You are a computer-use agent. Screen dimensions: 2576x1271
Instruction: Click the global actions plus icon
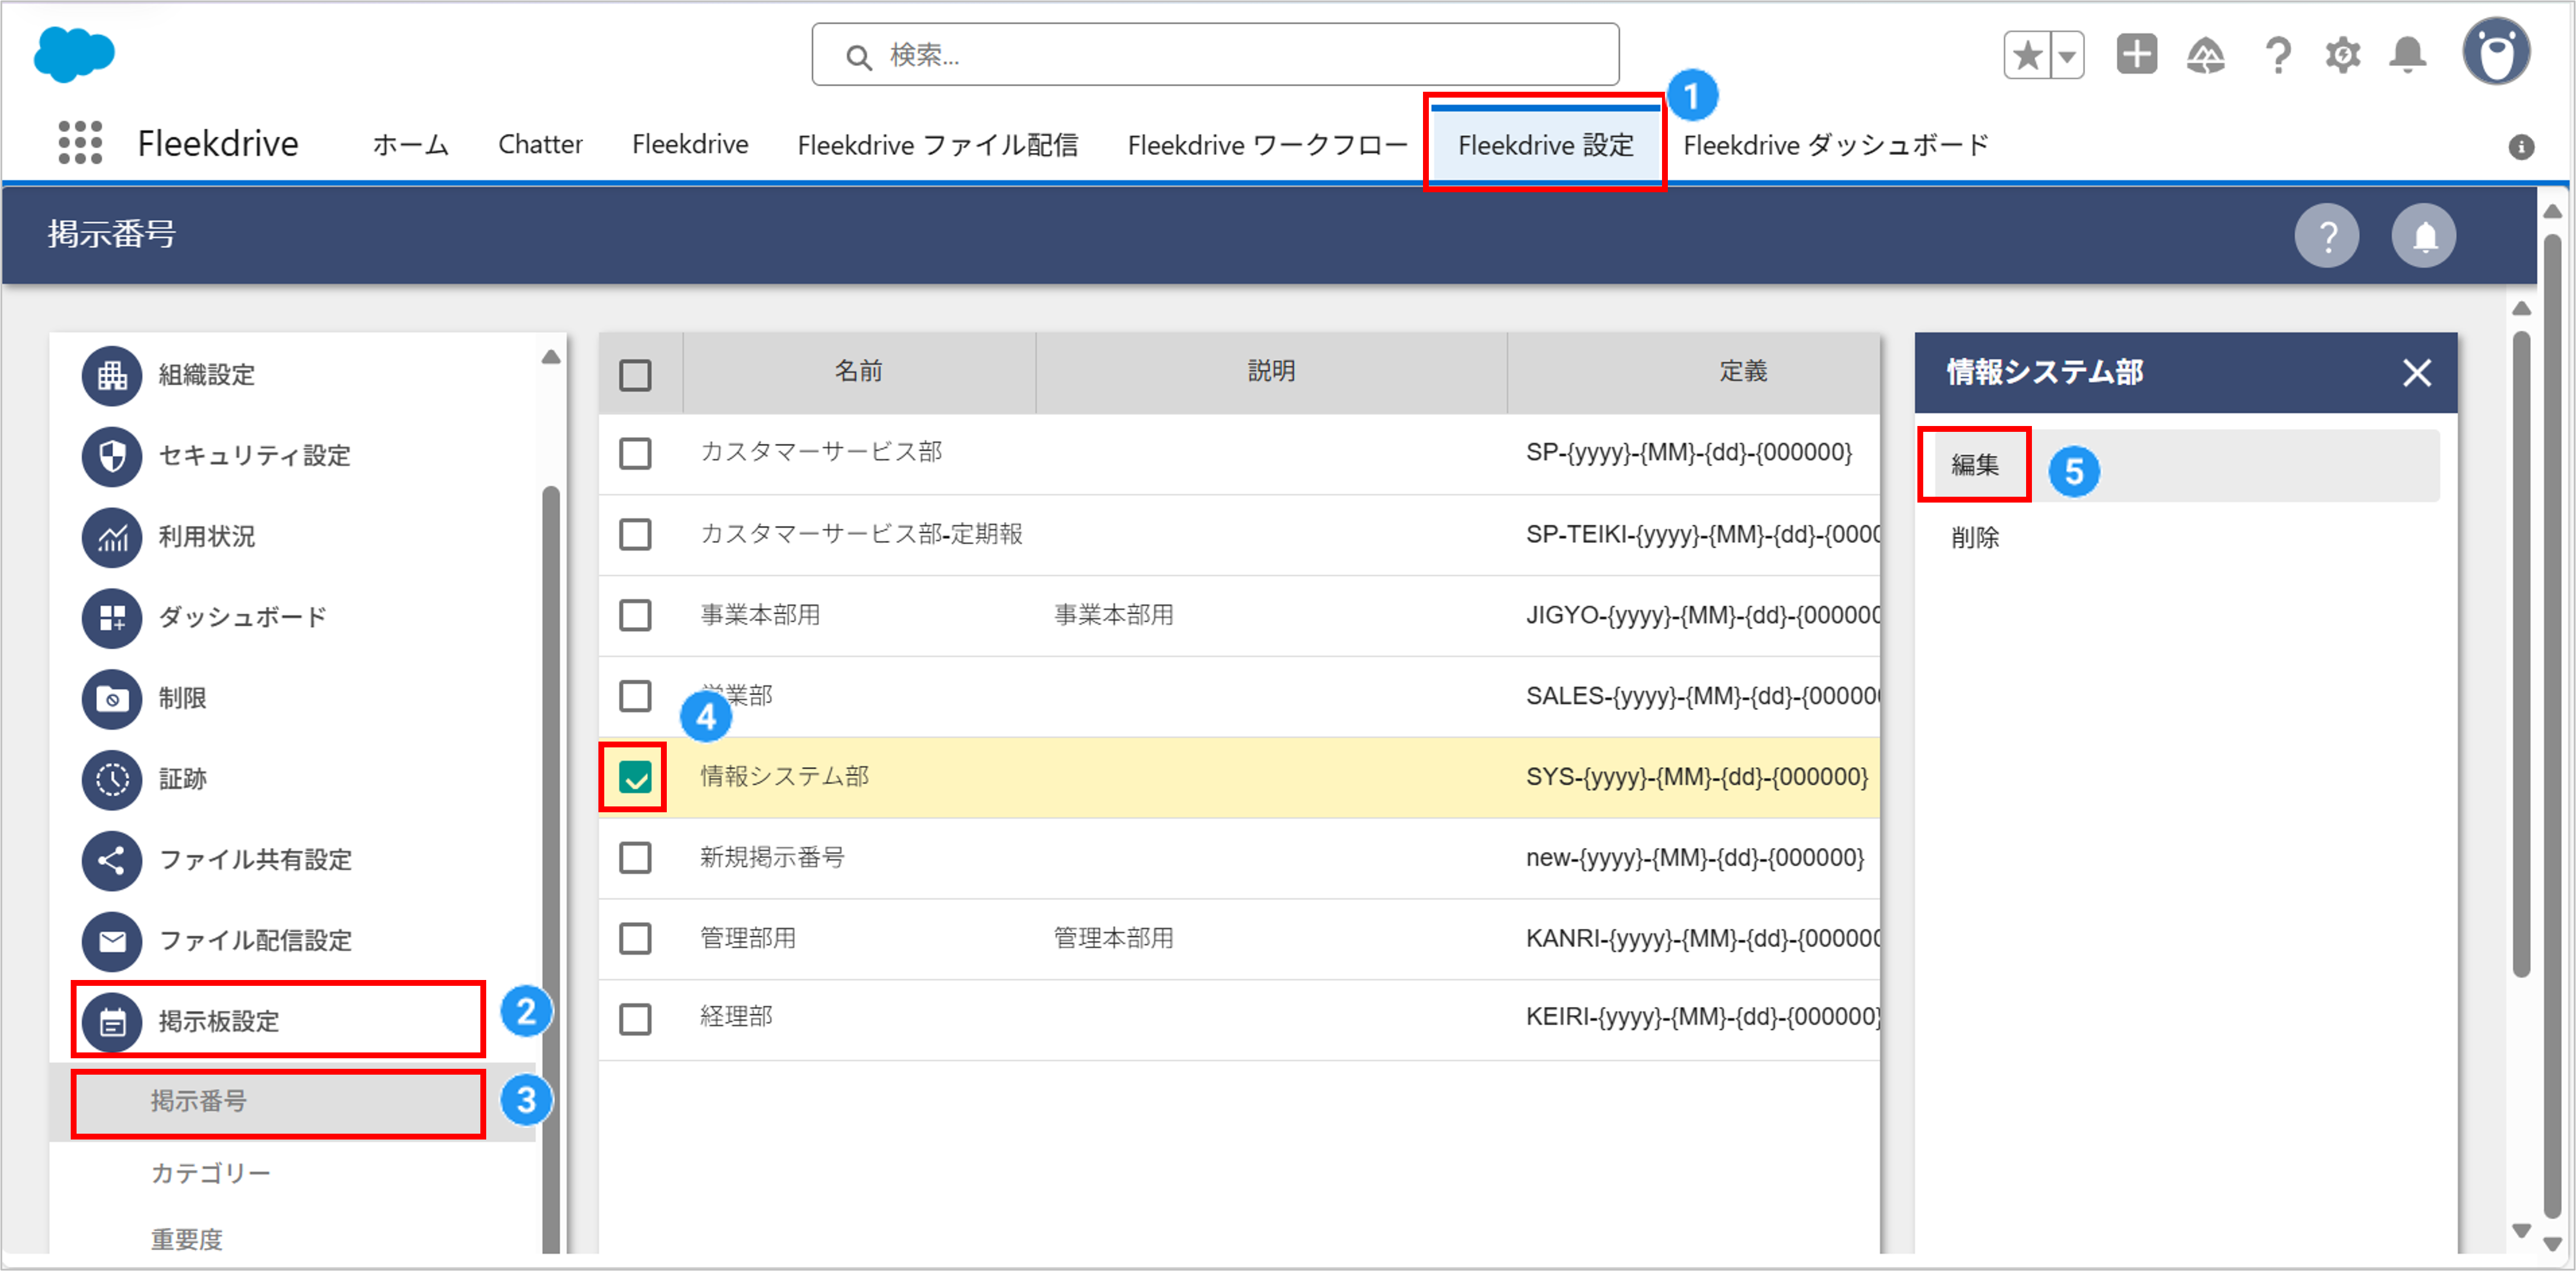[x=2136, y=54]
